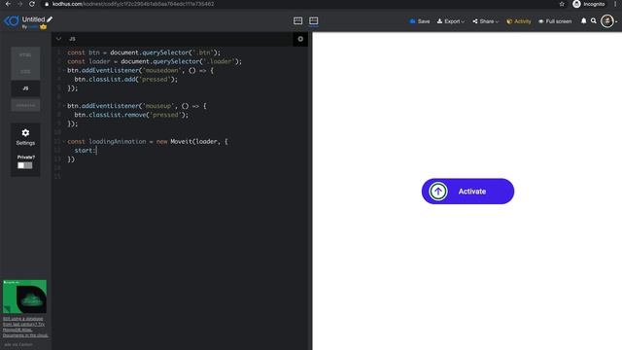The image size is (622, 350).
Task: Click 'mousedown' string in the code
Action: point(161,70)
